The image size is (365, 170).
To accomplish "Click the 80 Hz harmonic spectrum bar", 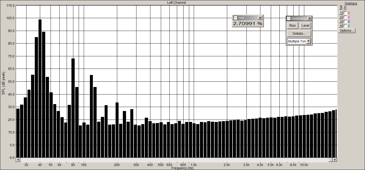I will [73, 108].
